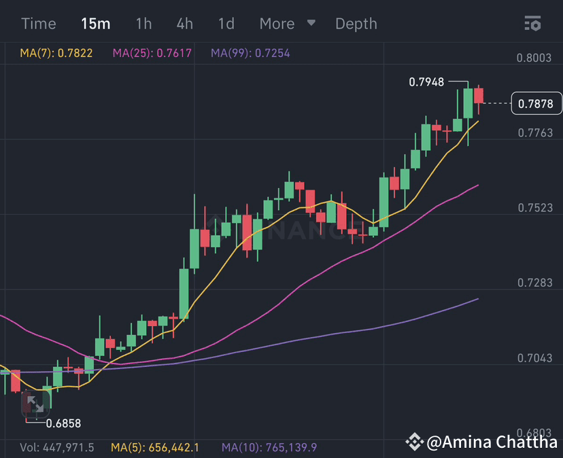Open the More timeframe dropdown
563x458 pixels.
point(276,23)
